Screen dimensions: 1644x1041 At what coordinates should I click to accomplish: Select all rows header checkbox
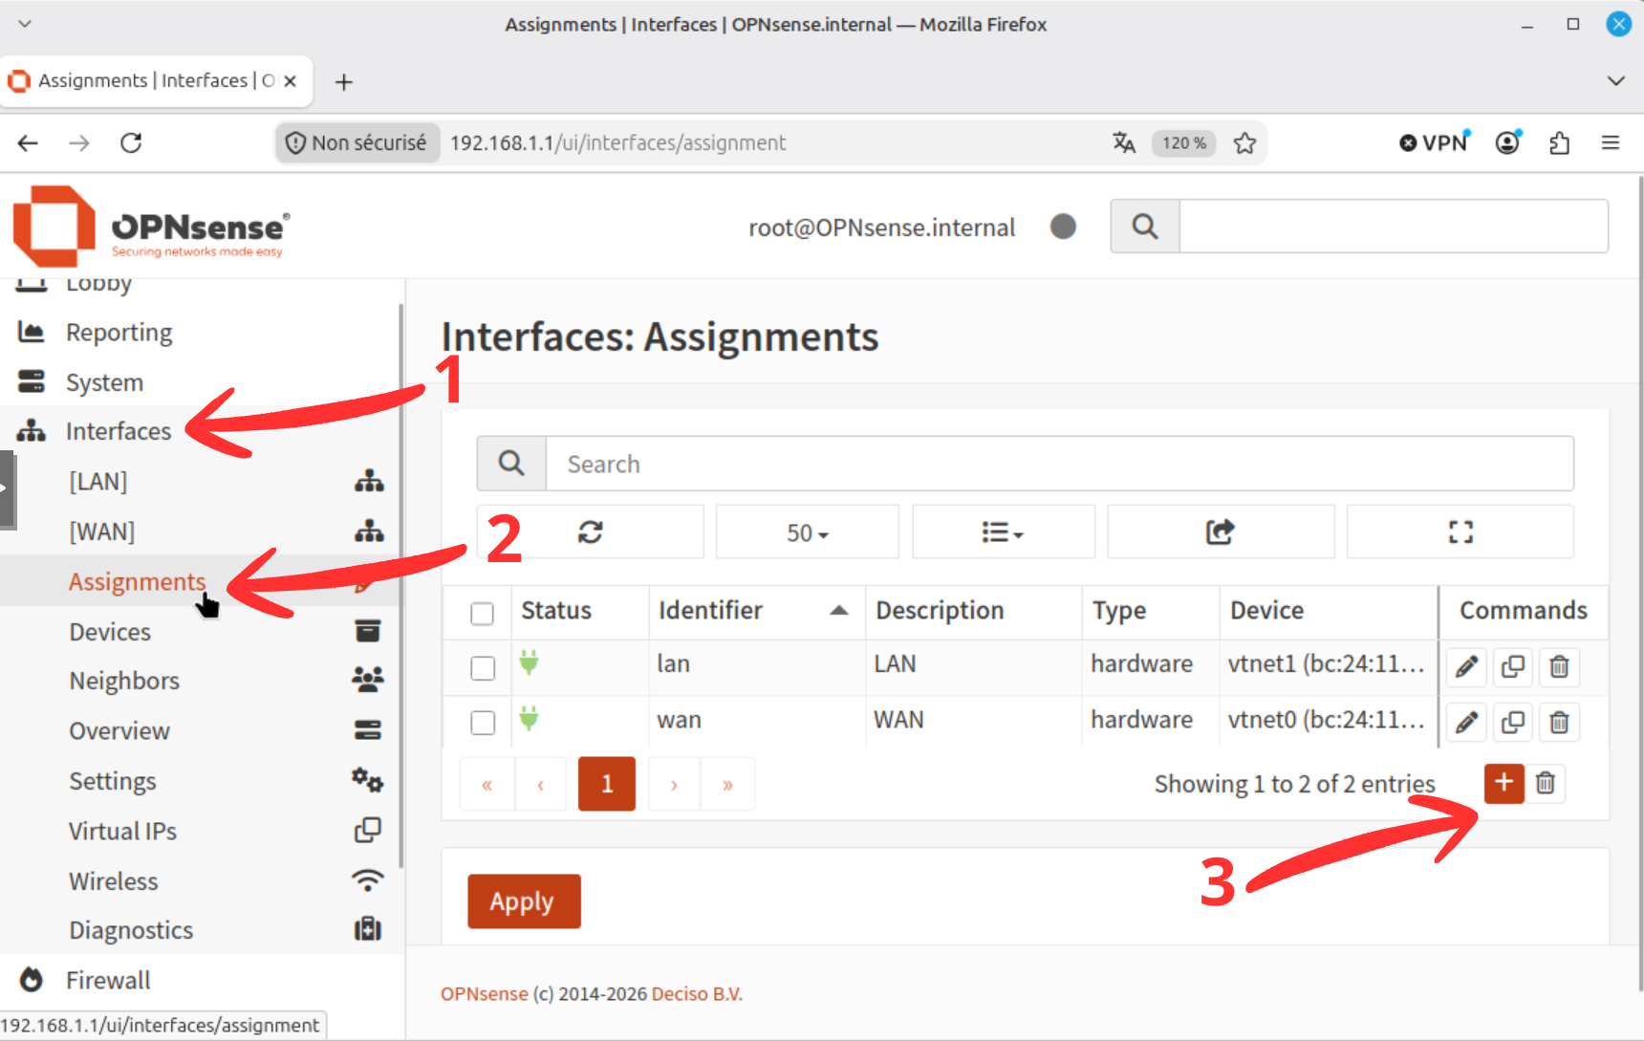(x=483, y=613)
